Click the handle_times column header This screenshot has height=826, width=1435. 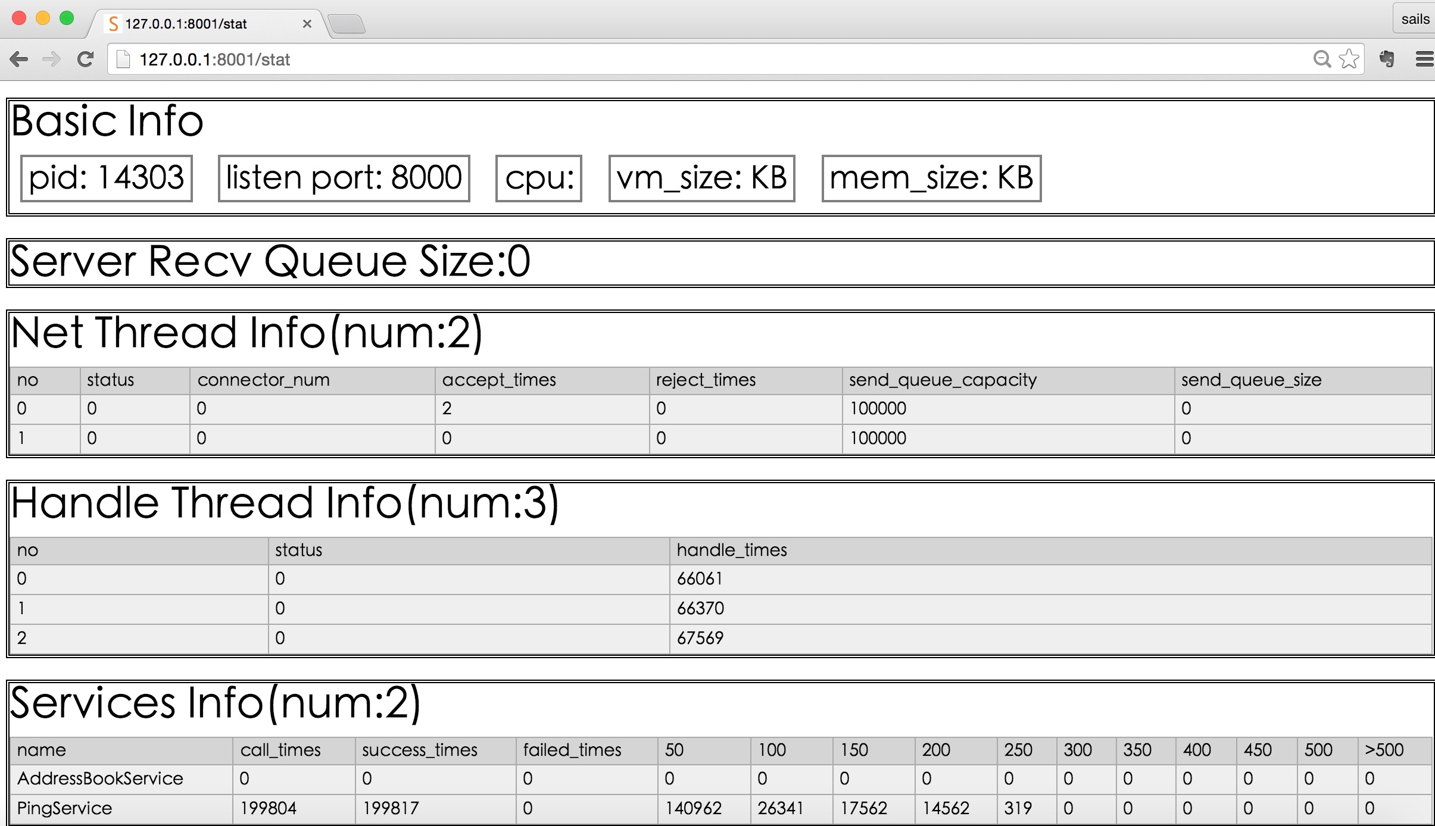click(x=732, y=550)
